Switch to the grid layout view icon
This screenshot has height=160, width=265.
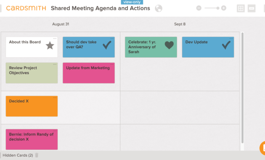(x=241, y=8)
